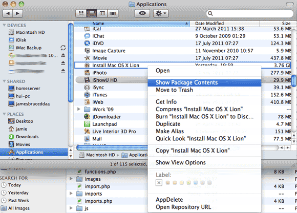The height and width of the screenshot is (213, 297).
Task: Select Today under SEARCH FOR
Action: click(11, 185)
